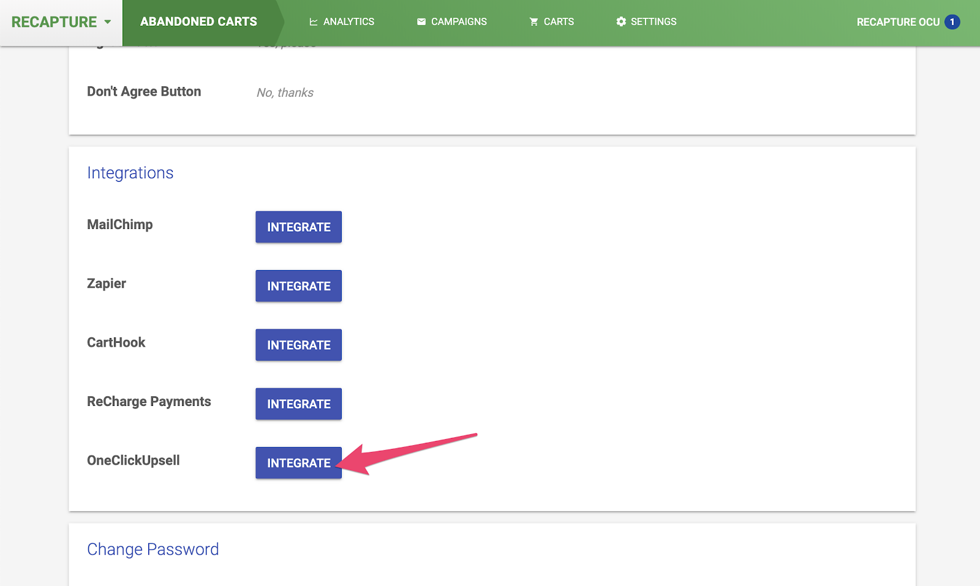Click the Settings gear icon
The height and width of the screenshot is (586, 980).
(x=621, y=22)
